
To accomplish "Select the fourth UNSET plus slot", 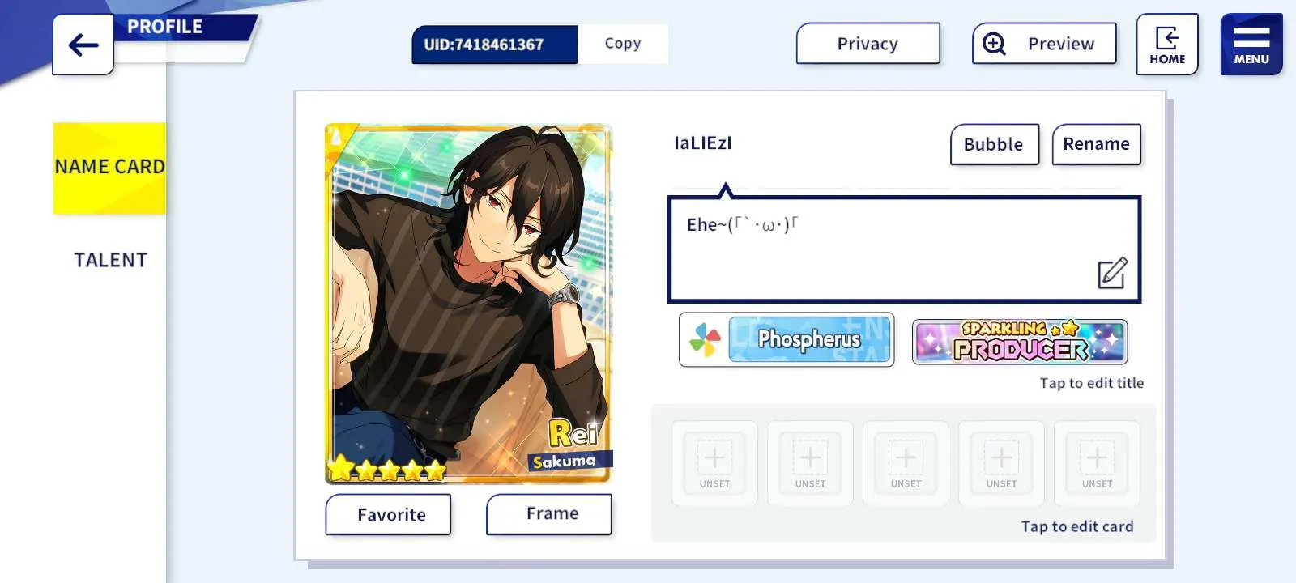I will point(1001,463).
